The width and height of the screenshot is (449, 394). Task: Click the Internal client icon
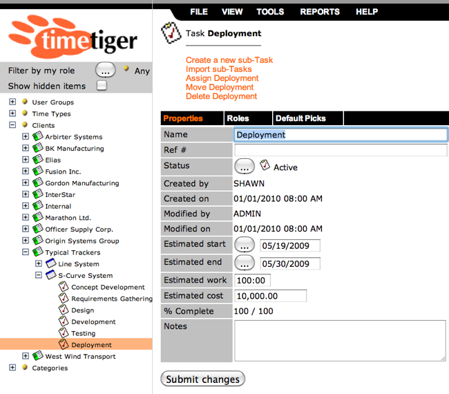coord(38,205)
